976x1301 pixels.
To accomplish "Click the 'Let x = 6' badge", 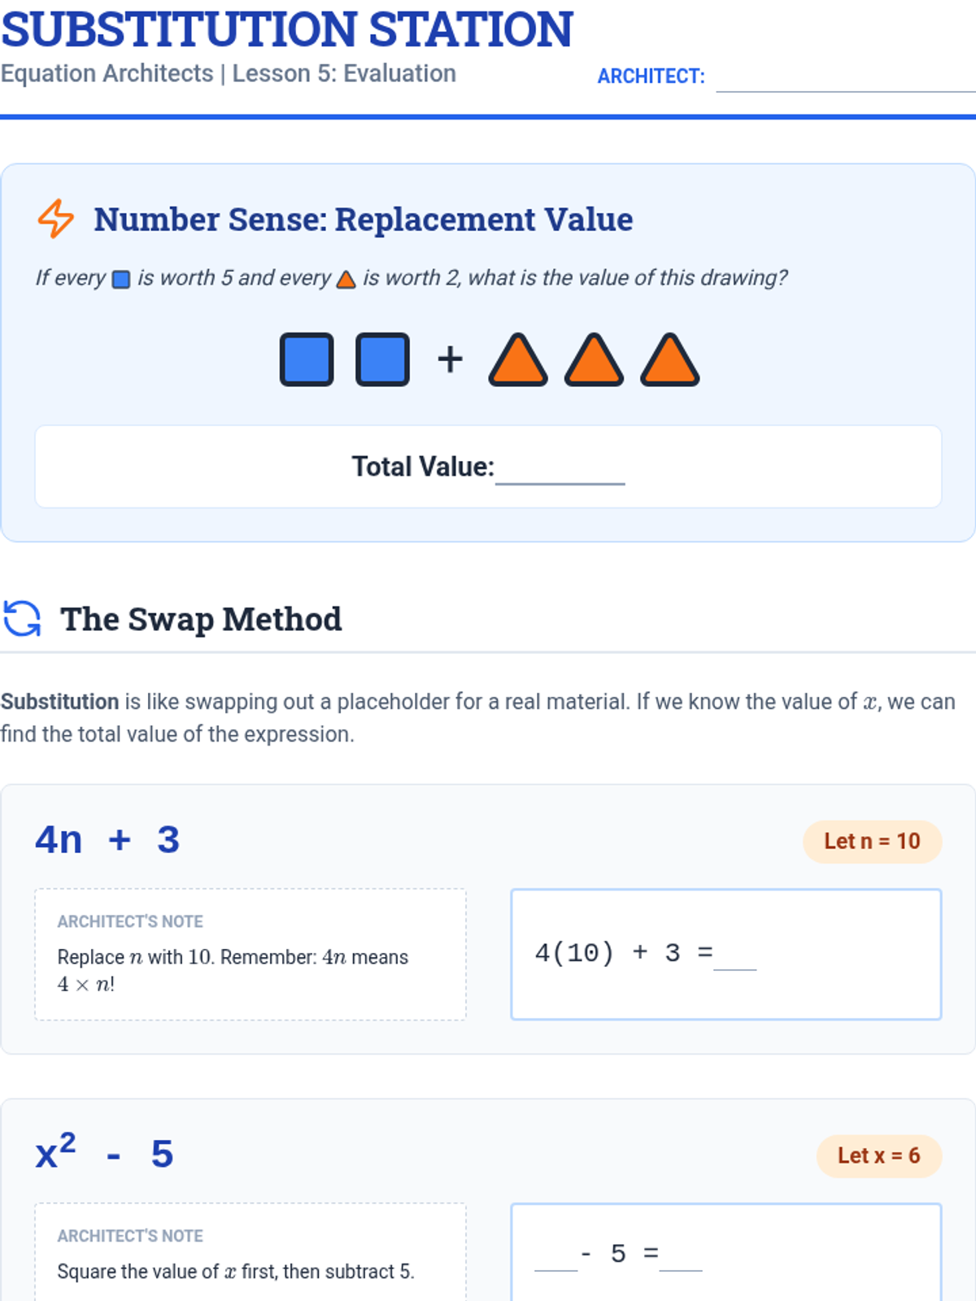I will click(x=879, y=1156).
